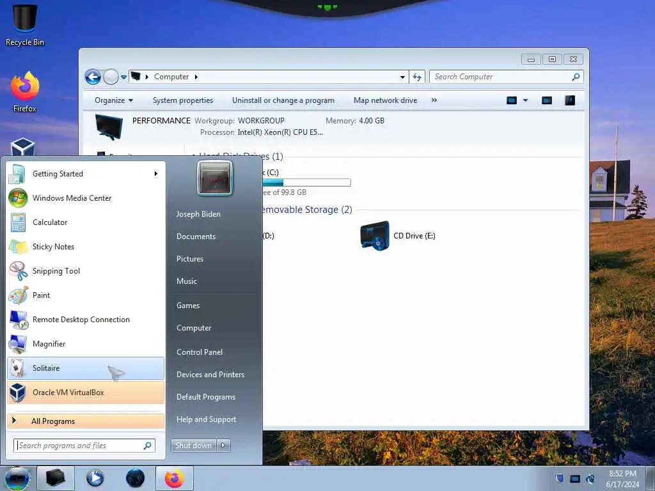Click the Explorer help icon
655x491 pixels.
click(x=570, y=100)
